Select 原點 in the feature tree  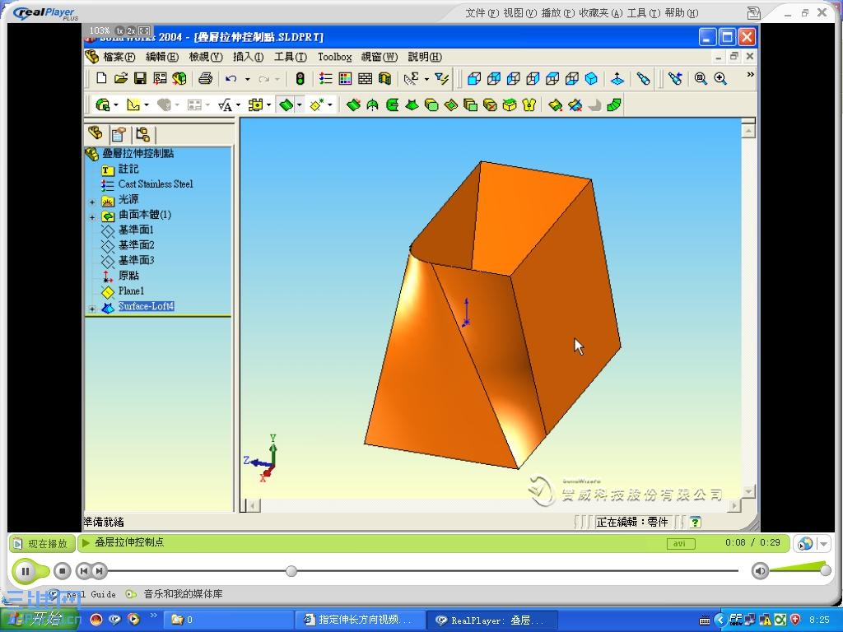(x=128, y=276)
